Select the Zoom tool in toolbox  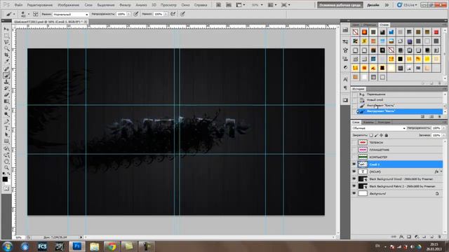[6, 168]
